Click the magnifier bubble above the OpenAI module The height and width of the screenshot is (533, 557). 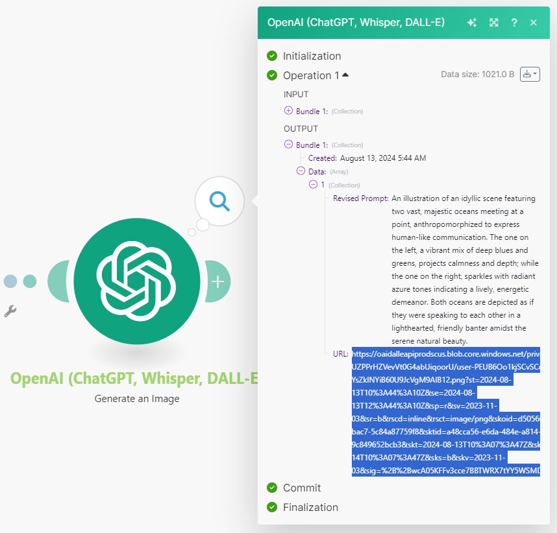(x=219, y=202)
